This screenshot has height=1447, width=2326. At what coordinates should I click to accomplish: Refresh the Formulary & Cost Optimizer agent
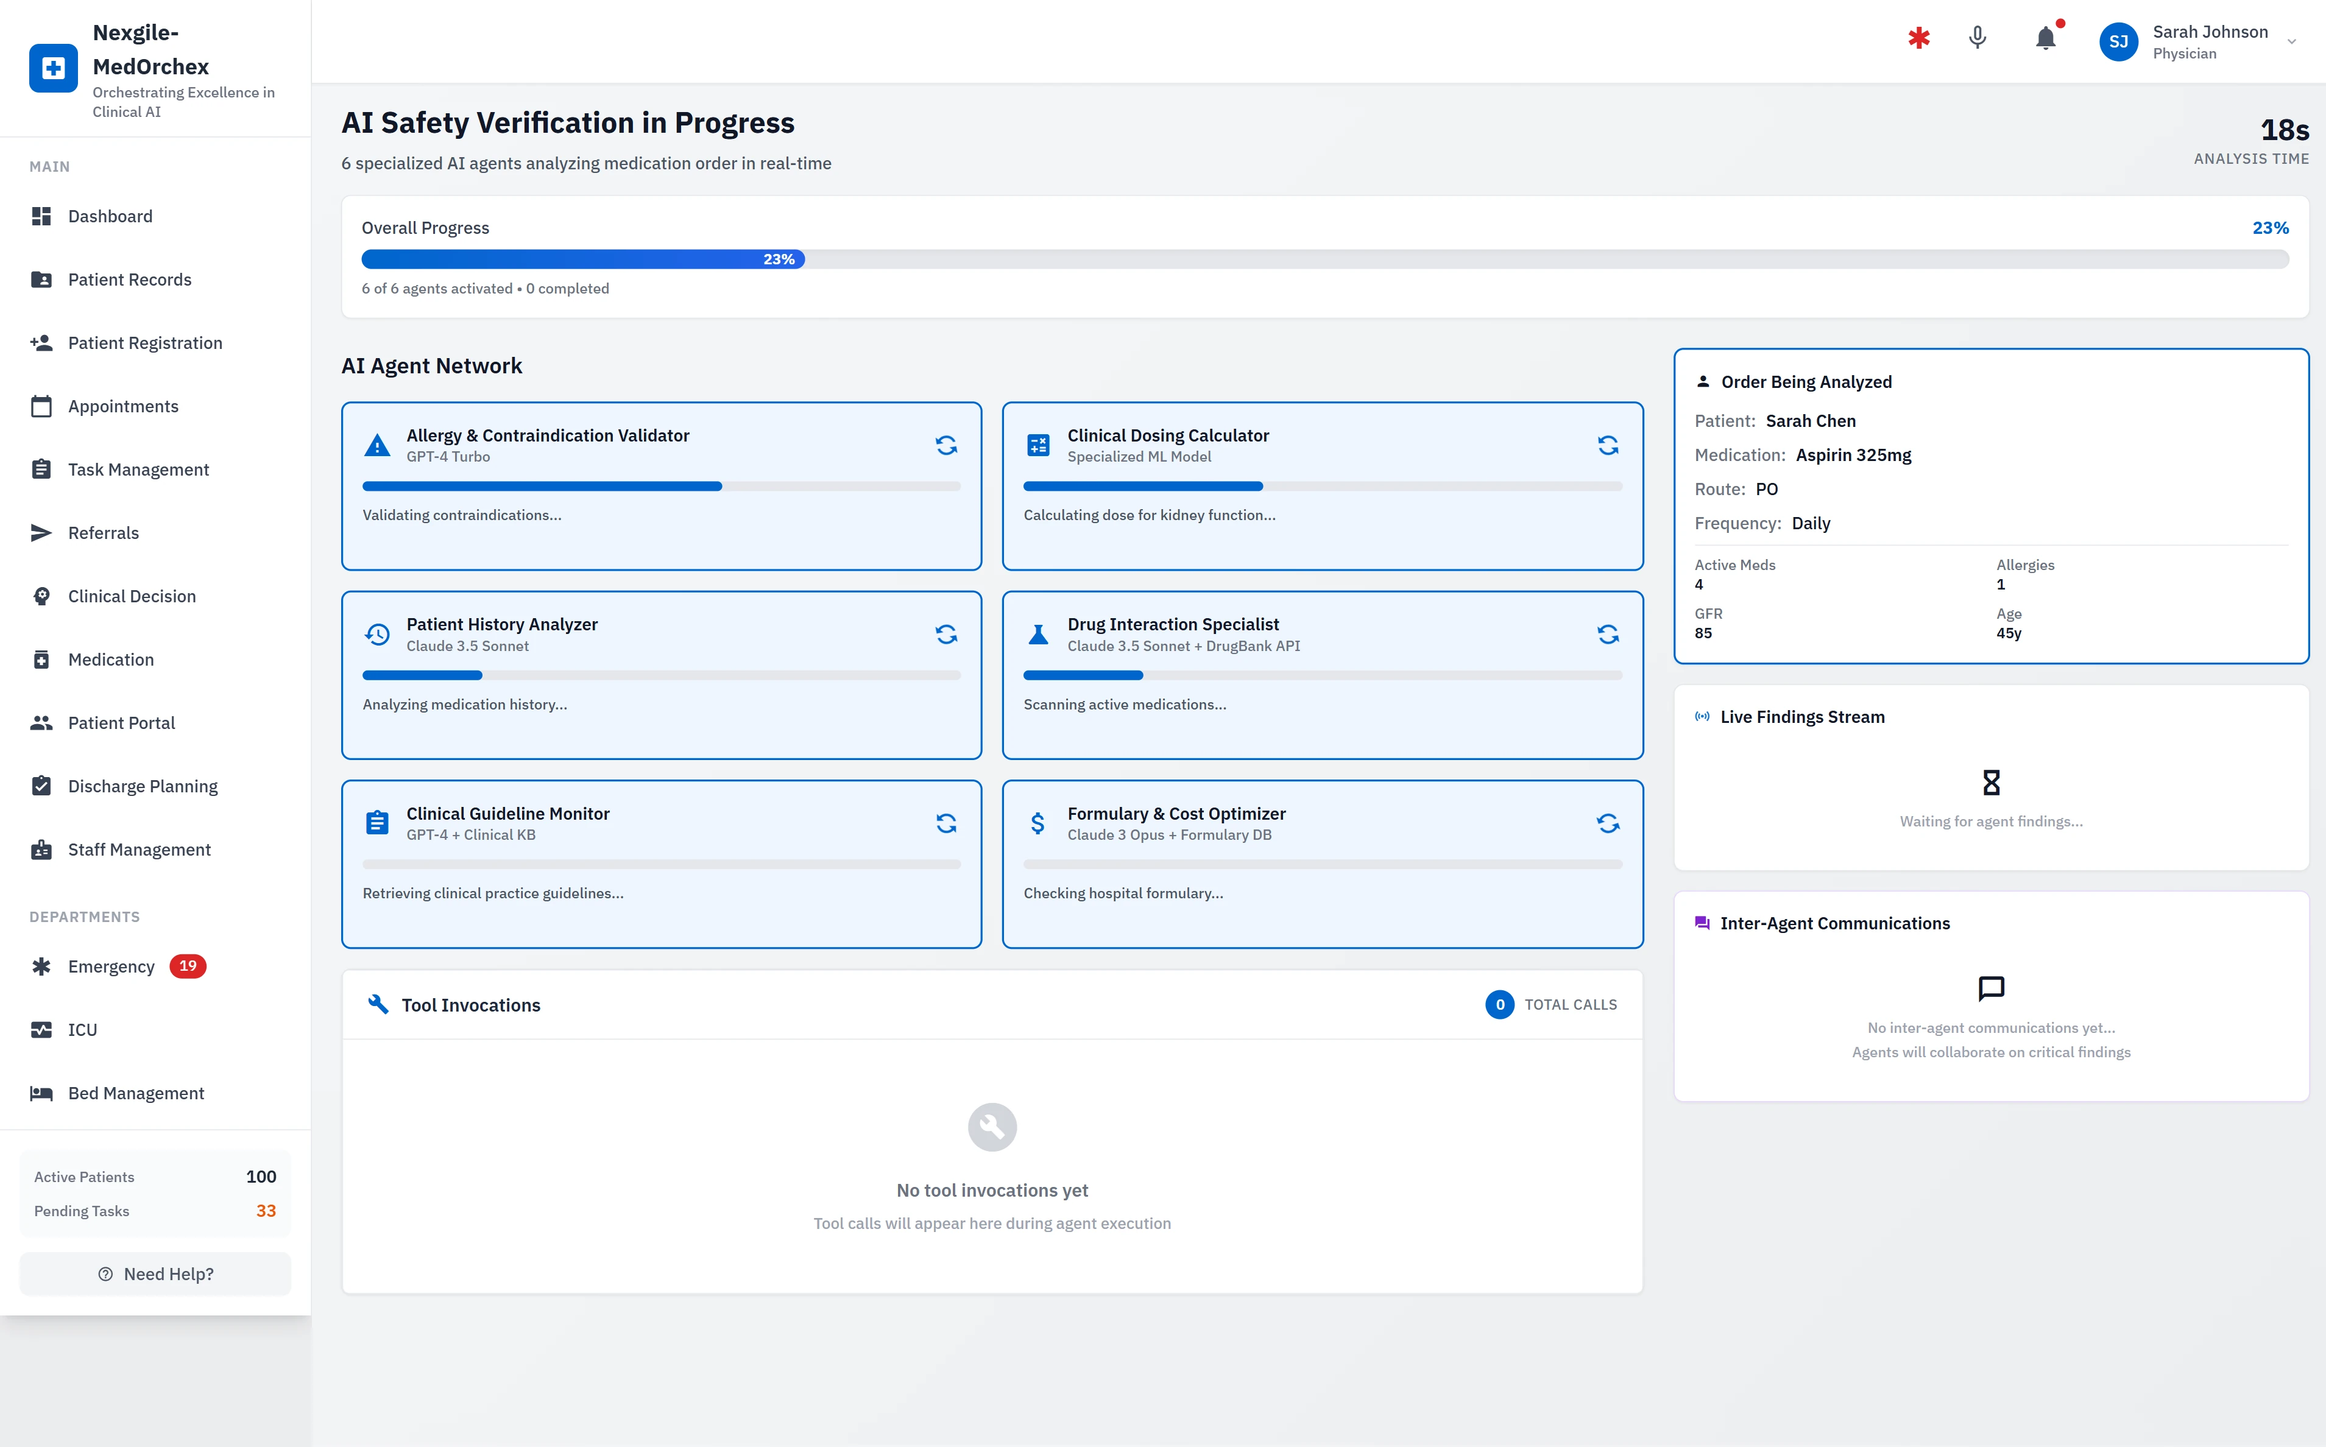[x=1607, y=822]
